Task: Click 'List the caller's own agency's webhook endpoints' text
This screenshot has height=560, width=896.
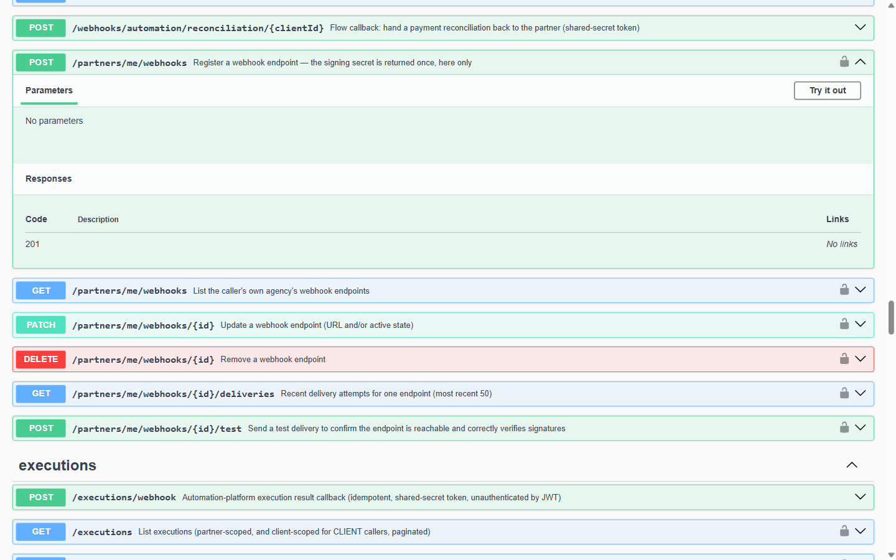Action: point(281,291)
